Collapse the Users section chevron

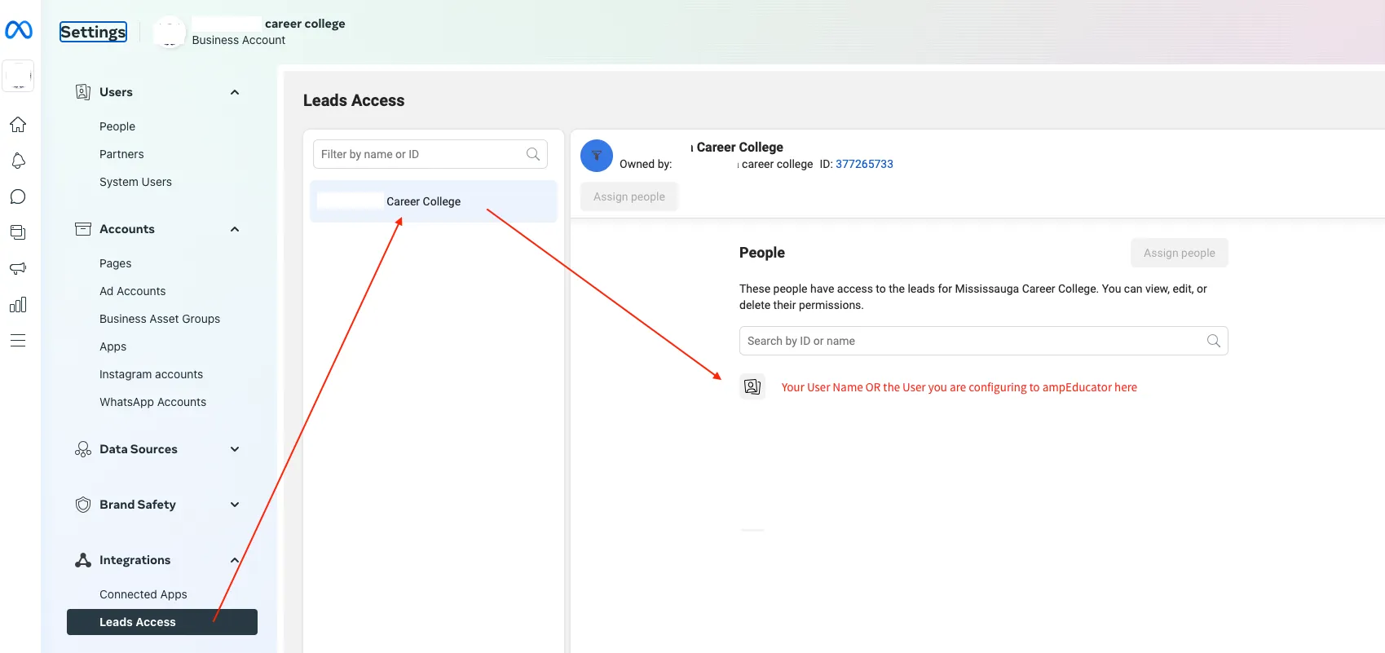coord(235,92)
